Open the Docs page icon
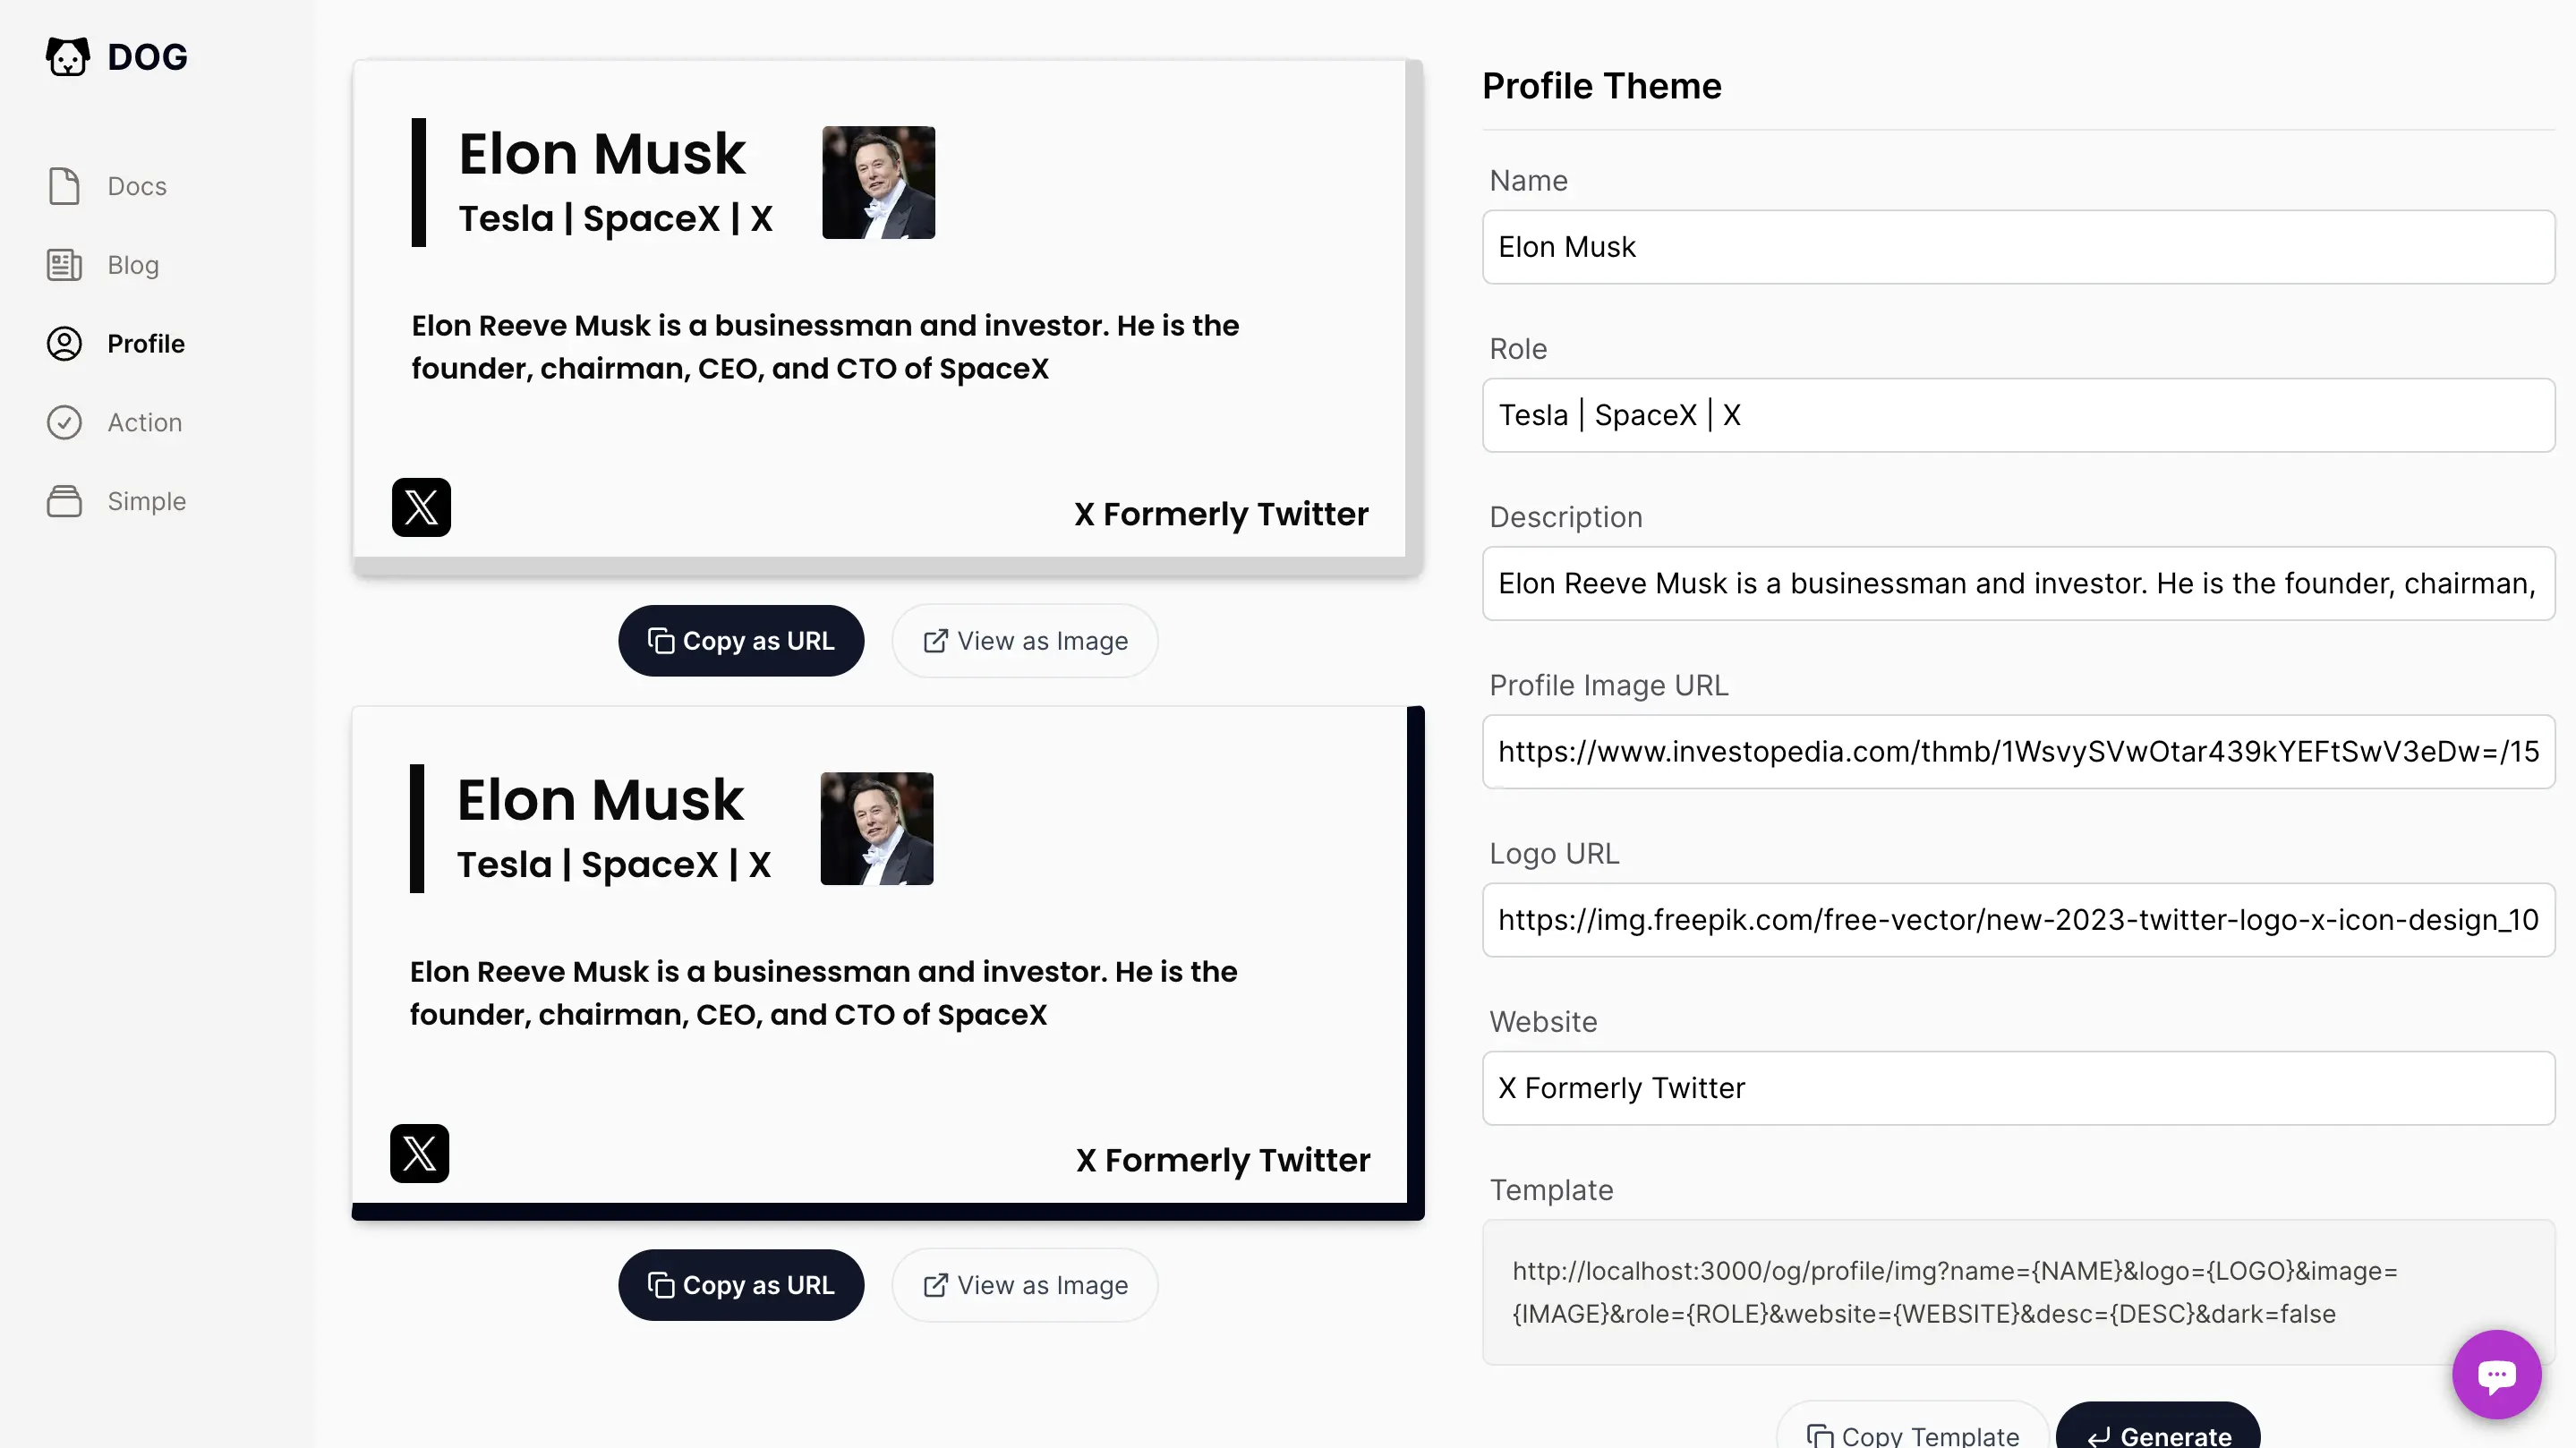The width and height of the screenshot is (2576, 1448). [x=64, y=186]
